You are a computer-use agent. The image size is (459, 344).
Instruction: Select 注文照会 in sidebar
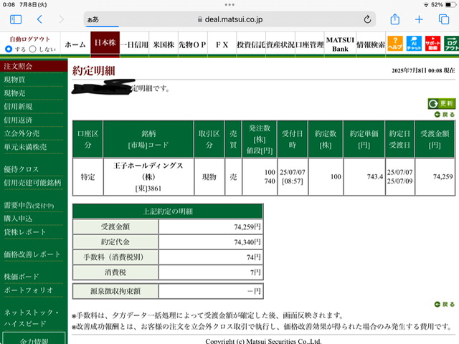point(34,66)
